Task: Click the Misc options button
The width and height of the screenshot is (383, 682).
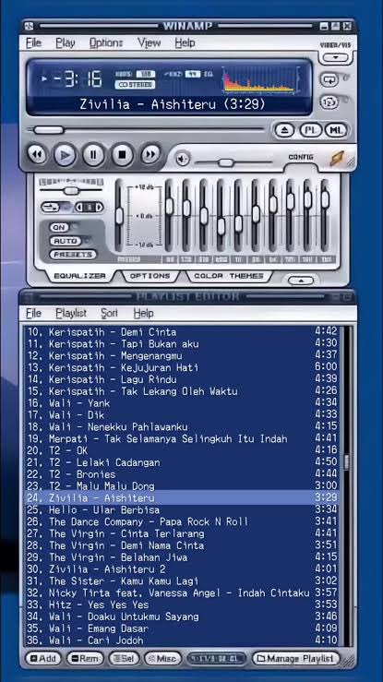Action: point(162,659)
